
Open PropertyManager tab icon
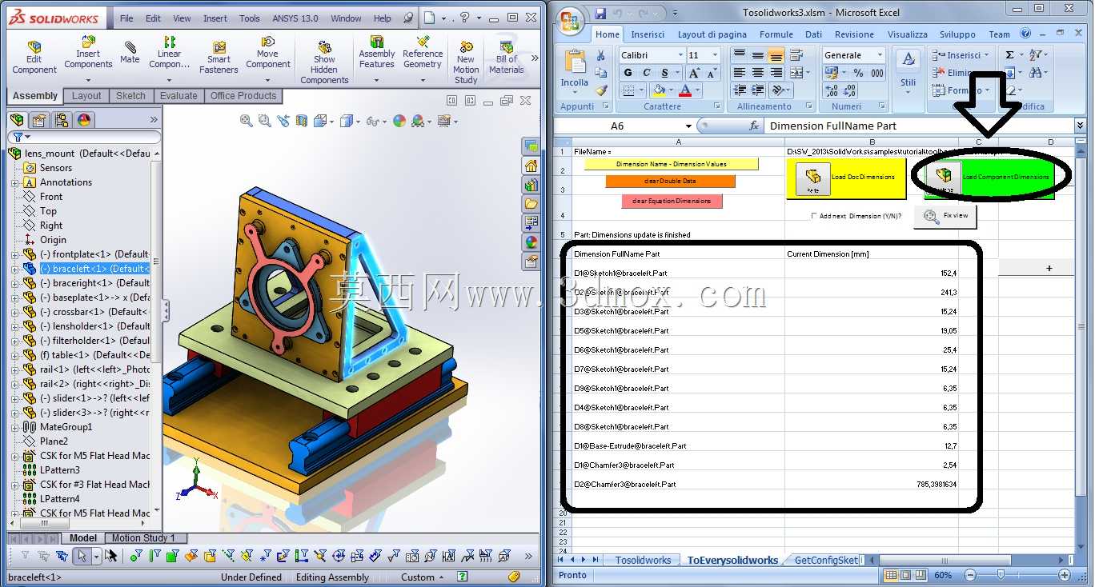39,120
